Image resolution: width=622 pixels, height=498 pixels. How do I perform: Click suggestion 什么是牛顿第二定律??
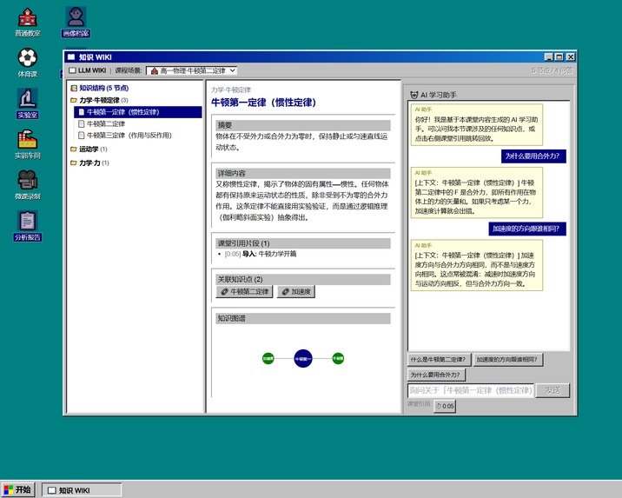(439, 360)
